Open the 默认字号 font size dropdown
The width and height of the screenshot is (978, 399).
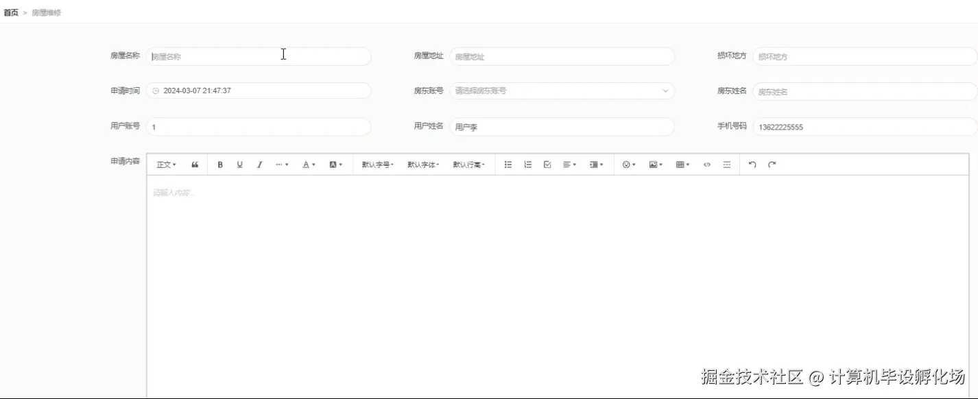[377, 164]
